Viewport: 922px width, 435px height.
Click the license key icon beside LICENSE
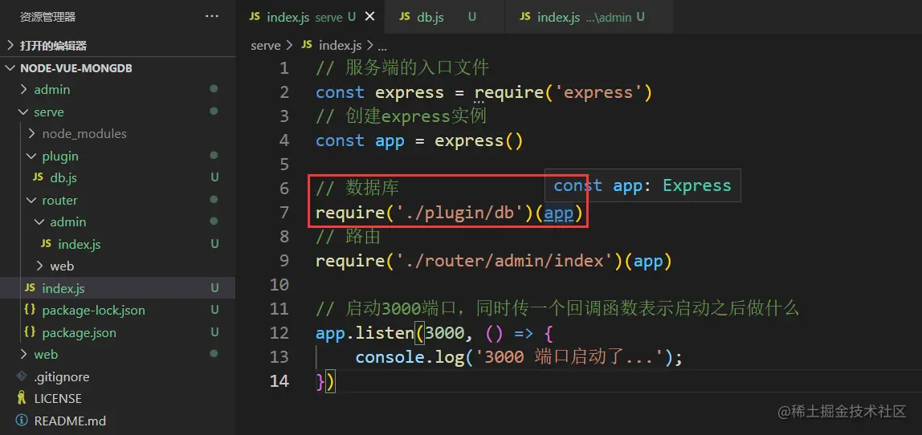pos(22,398)
